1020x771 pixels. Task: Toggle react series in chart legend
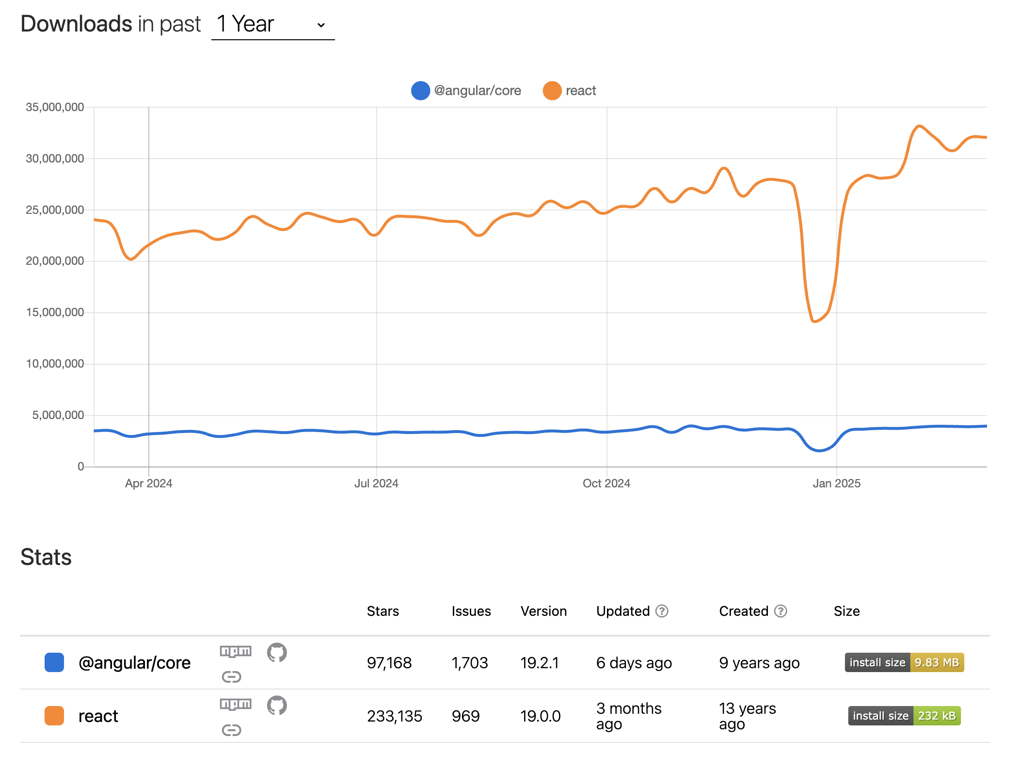pyautogui.click(x=570, y=91)
